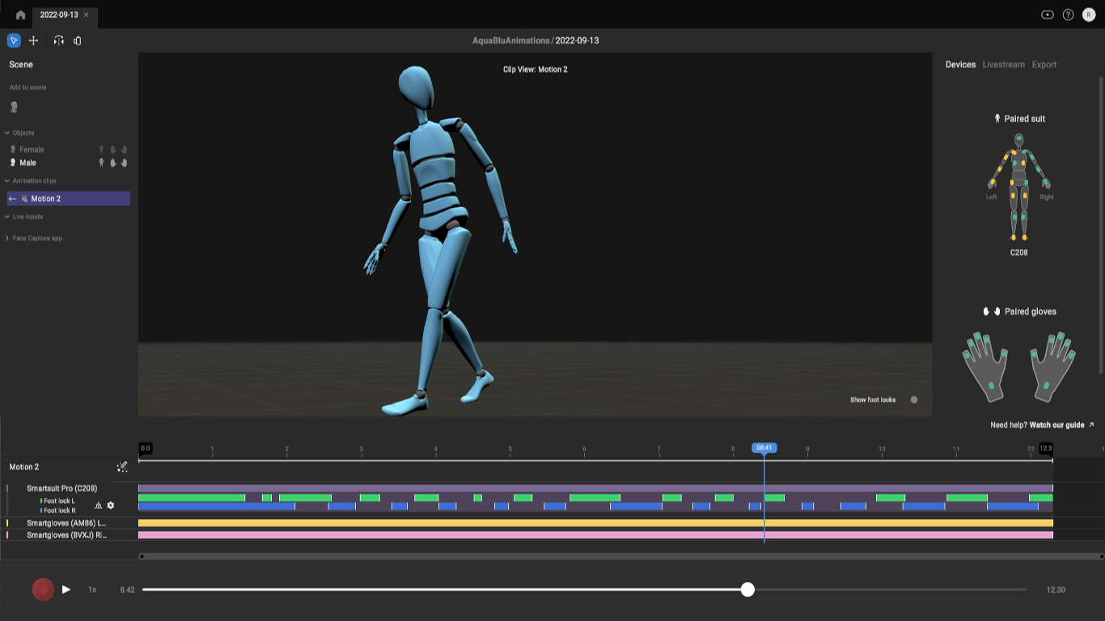Open the 1x playback speed selector
Image resolution: width=1105 pixels, height=621 pixels.
(92, 590)
